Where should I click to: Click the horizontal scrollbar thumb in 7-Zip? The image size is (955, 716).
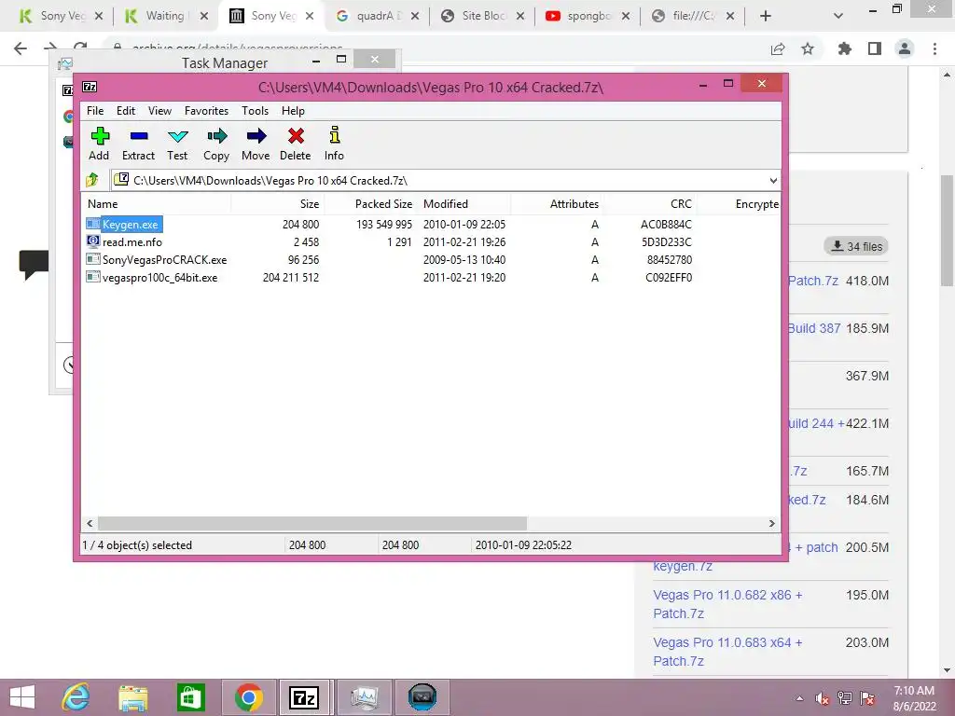[x=311, y=523]
